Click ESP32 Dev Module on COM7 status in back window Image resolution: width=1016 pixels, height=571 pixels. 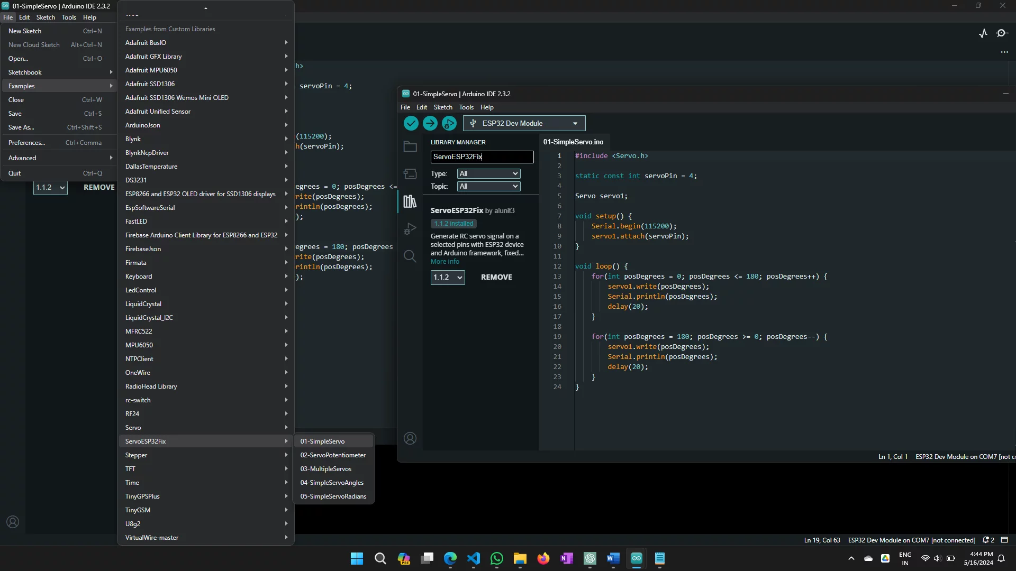(x=911, y=540)
